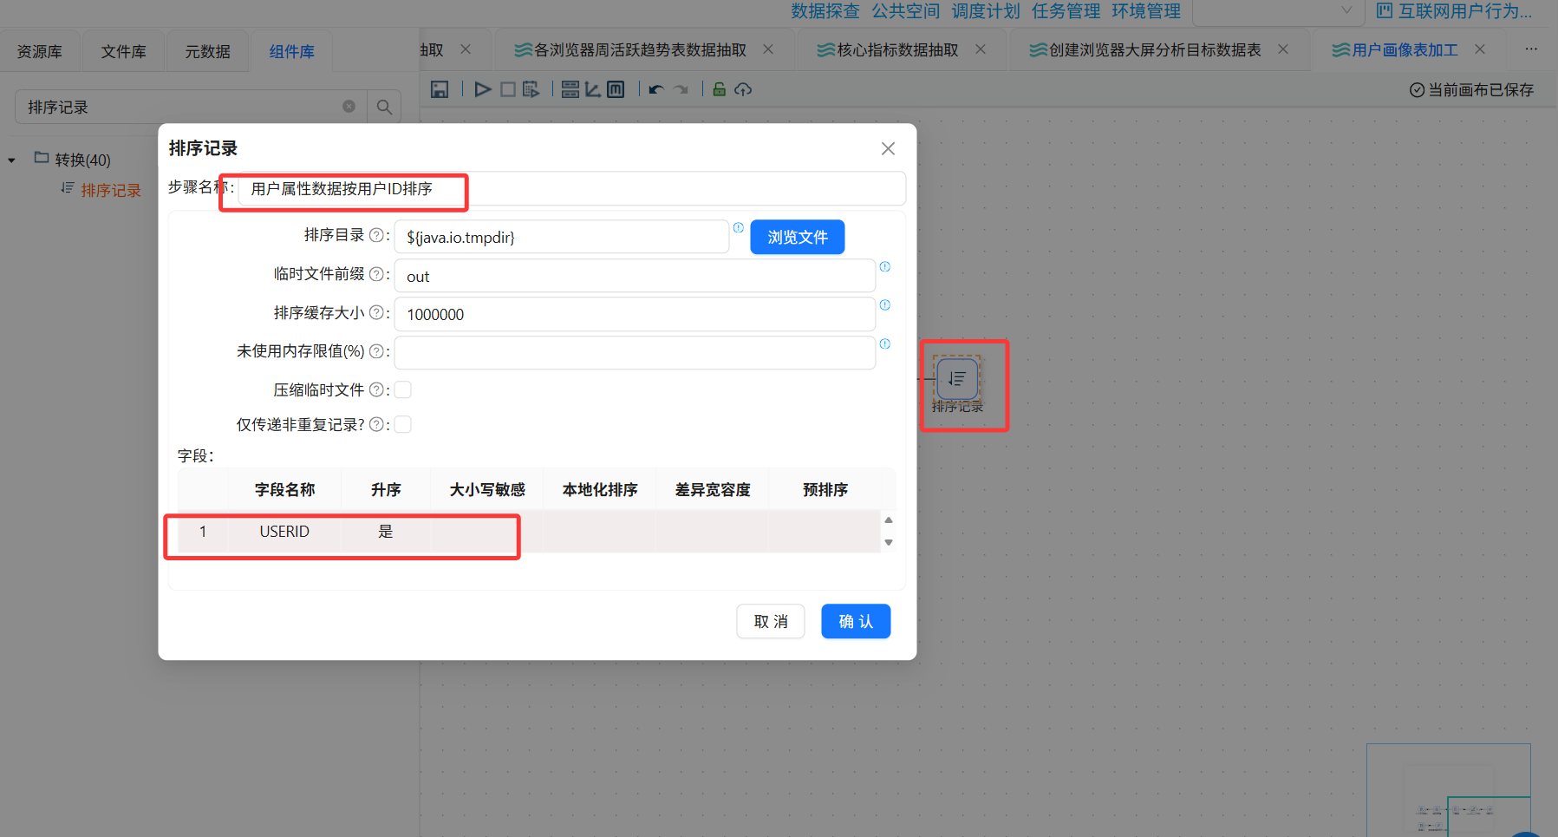Switch to the 组件库 tab
The image size is (1558, 837).
click(x=291, y=52)
